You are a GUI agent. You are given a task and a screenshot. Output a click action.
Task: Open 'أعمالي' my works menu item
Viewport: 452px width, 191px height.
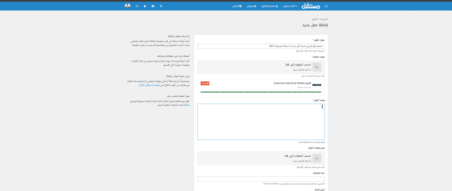click(237, 6)
